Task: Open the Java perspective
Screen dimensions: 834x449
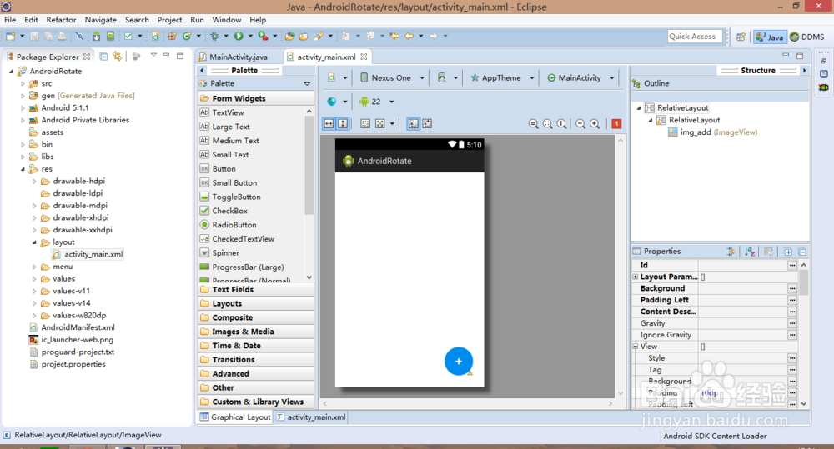Action: 770,37
